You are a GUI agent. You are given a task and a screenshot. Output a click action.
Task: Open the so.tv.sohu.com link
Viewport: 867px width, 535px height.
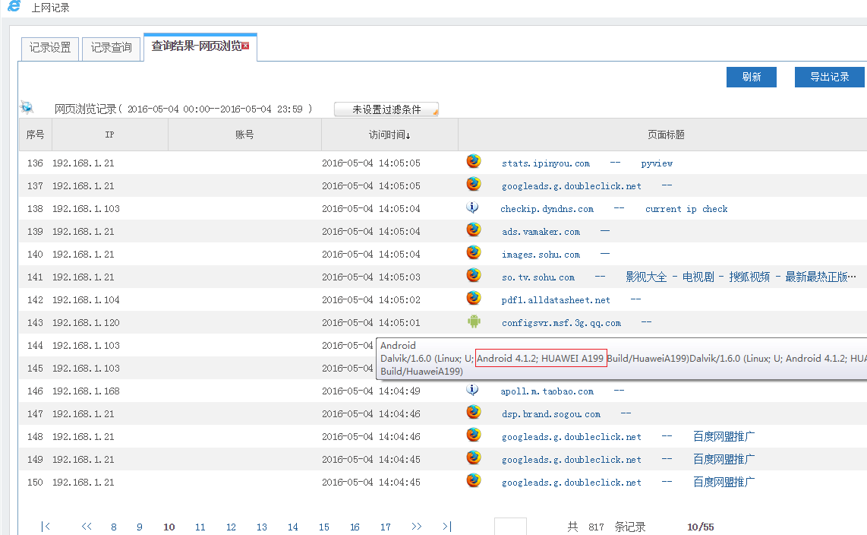pyautogui.click(x=538, y=277)
